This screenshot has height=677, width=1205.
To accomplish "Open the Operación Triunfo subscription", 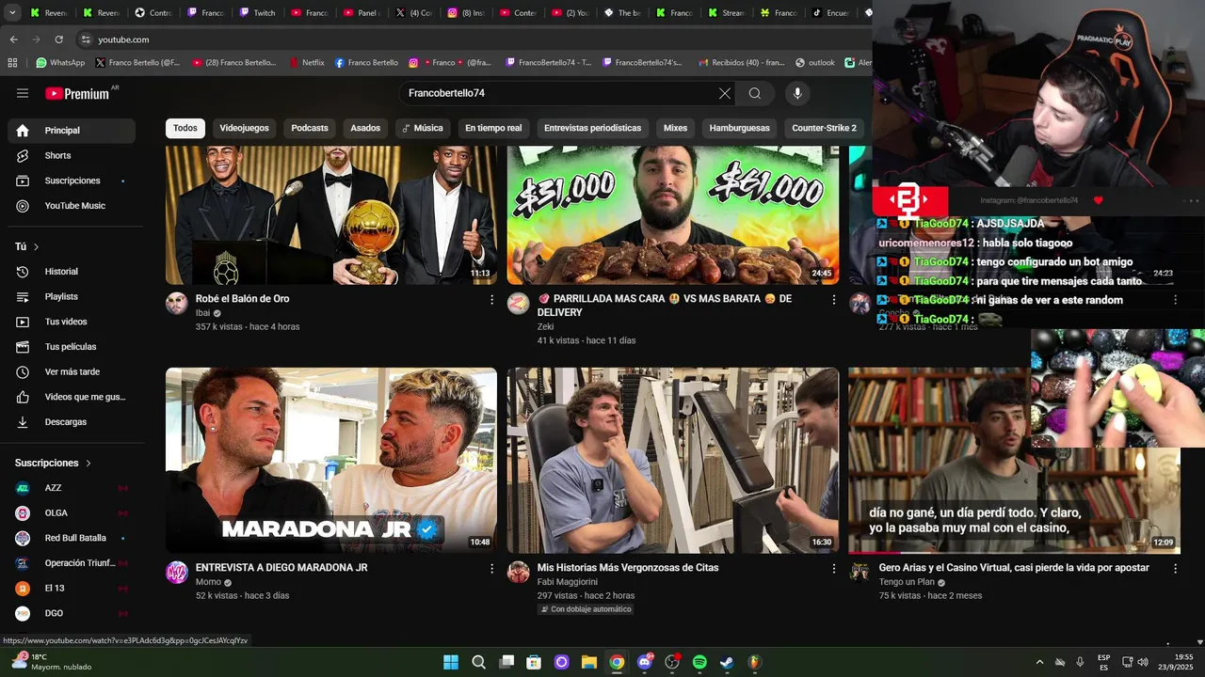I will (72, 563).
